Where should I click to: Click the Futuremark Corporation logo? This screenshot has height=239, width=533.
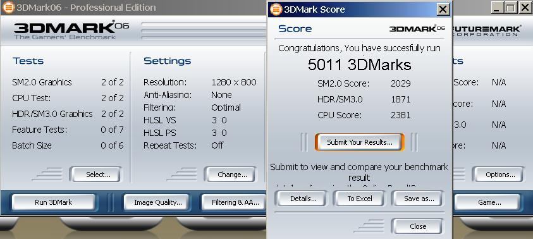coord(486,30)
